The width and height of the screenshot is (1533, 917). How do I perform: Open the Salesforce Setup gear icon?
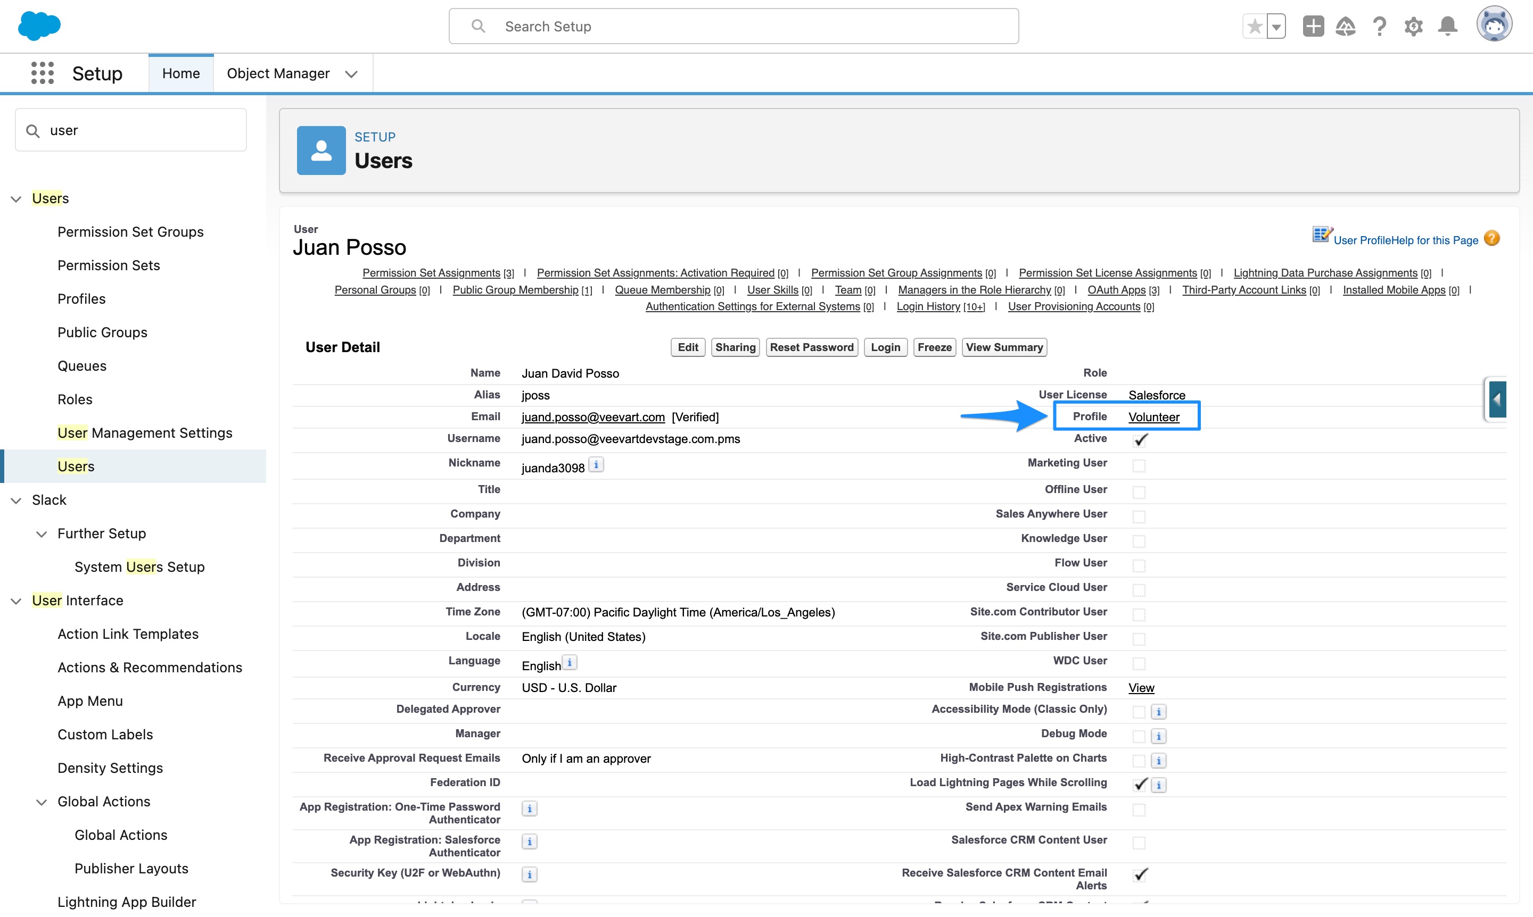(1414, 26)
